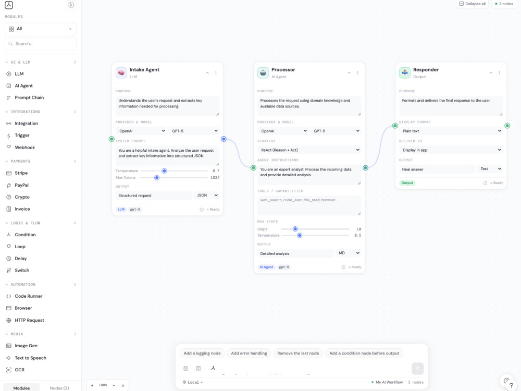
Task: Click the Intake Agent green input port
Action: point(111,139)
